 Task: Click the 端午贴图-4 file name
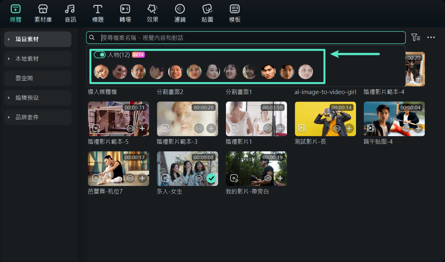[378, 142]
